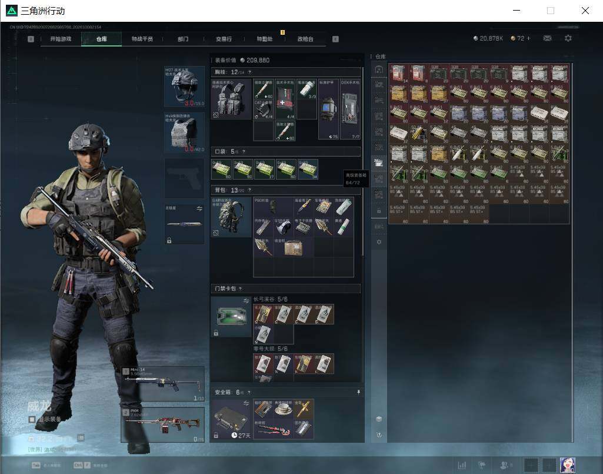Open the friends icon in bottom bar
Screen dimensions: 603x474
(x=504, y=465)
